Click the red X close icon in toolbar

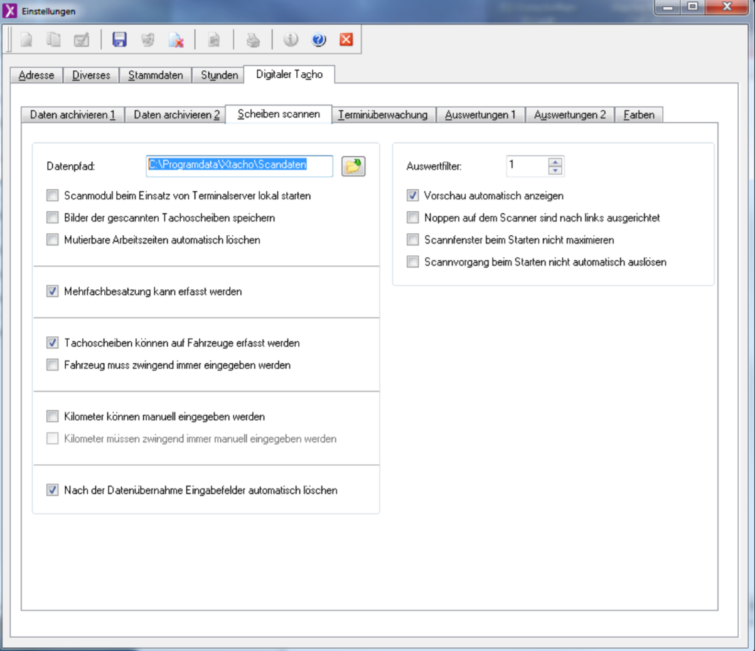(346, 40)
